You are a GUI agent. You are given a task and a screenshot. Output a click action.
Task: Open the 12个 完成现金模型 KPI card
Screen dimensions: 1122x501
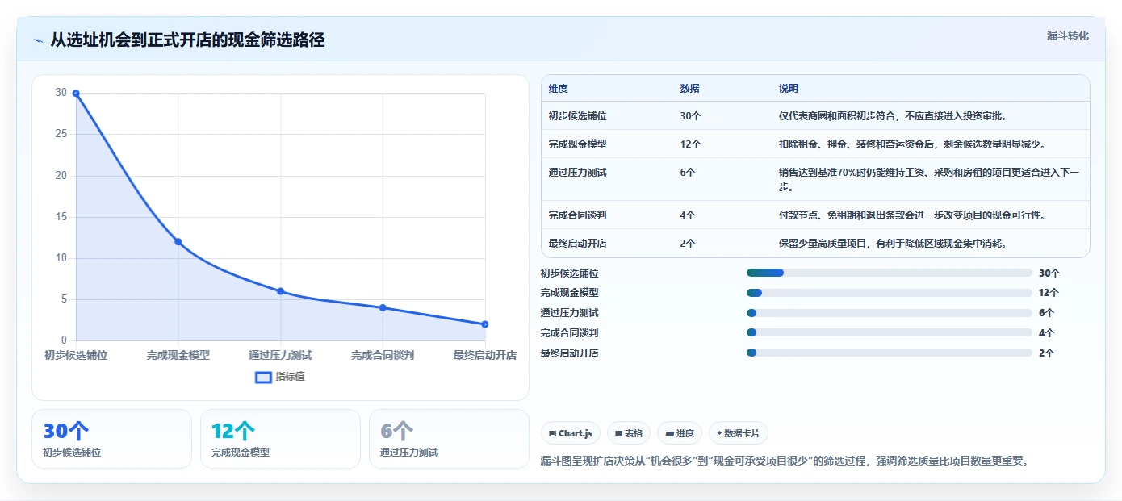(280, 439)
